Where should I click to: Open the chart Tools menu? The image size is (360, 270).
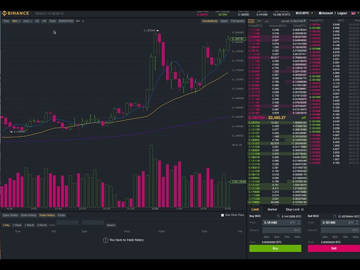[x=52, y=21]
